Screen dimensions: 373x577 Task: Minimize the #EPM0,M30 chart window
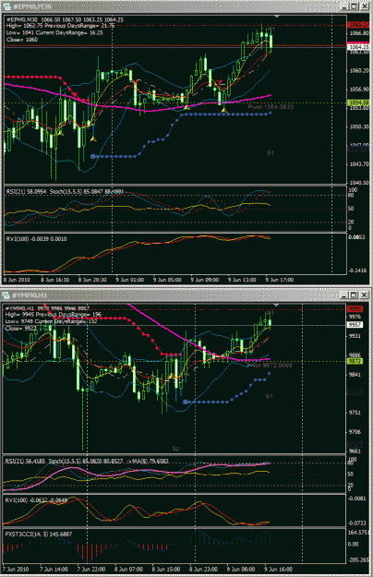(344, 6)
